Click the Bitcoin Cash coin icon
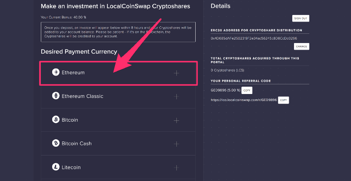This screenshot has height=181, width=351. coord(56,143)
